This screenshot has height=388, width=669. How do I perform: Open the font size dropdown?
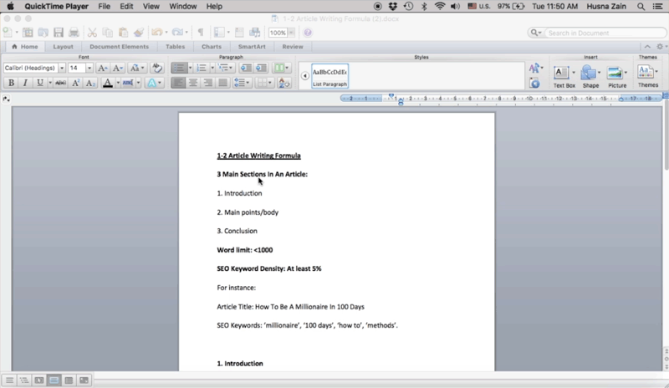pyautogui.click(x=89, y=68)
